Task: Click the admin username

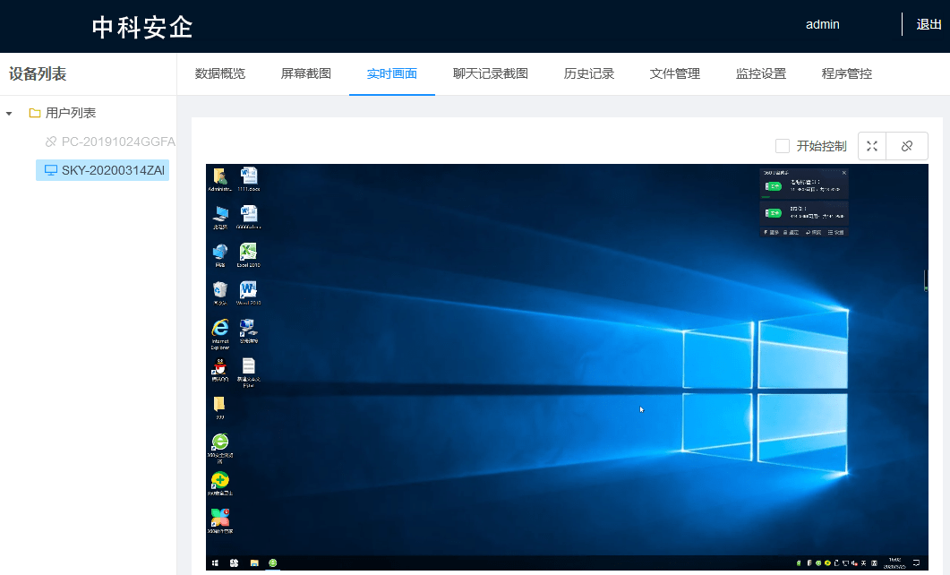Action: click(x=822, y=24)
